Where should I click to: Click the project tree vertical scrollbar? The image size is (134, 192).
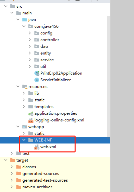(x=109, y=76)
